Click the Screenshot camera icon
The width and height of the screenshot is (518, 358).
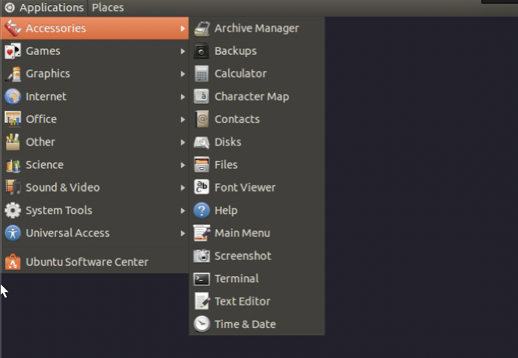pyautogui.click(x=201, y=256)
